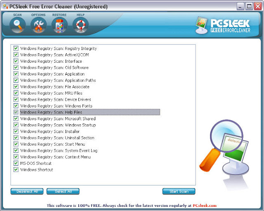Toggle Old Software scan checkbox

click(x=16, y=68)
